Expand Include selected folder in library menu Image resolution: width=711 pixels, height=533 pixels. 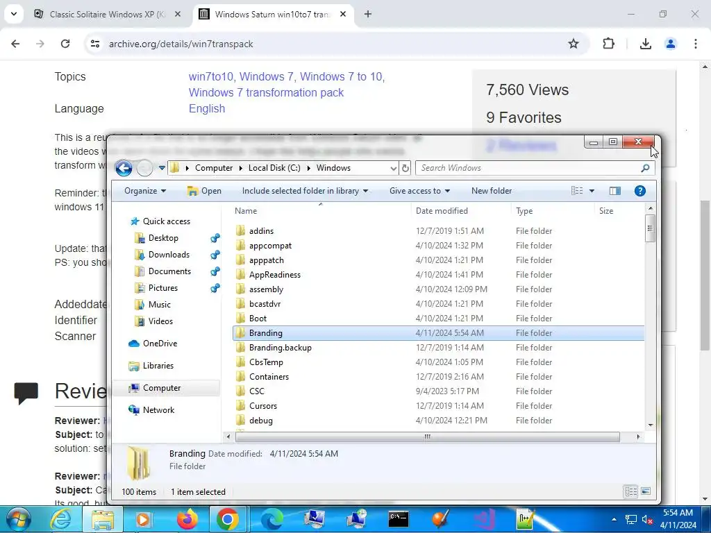(x=305, y=191)
